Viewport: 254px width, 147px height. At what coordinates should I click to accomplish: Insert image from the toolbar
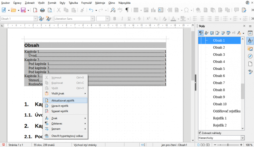[x=146, y=10]
